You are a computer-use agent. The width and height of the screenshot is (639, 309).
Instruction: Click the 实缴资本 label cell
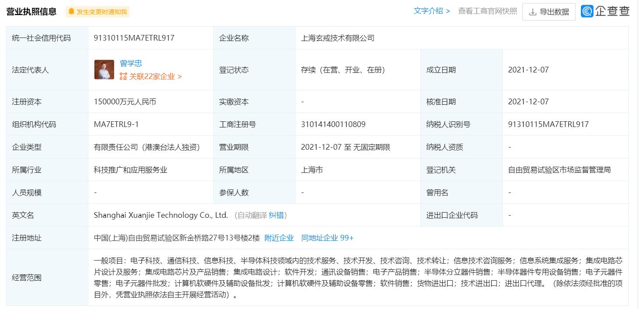pos(254,102)
